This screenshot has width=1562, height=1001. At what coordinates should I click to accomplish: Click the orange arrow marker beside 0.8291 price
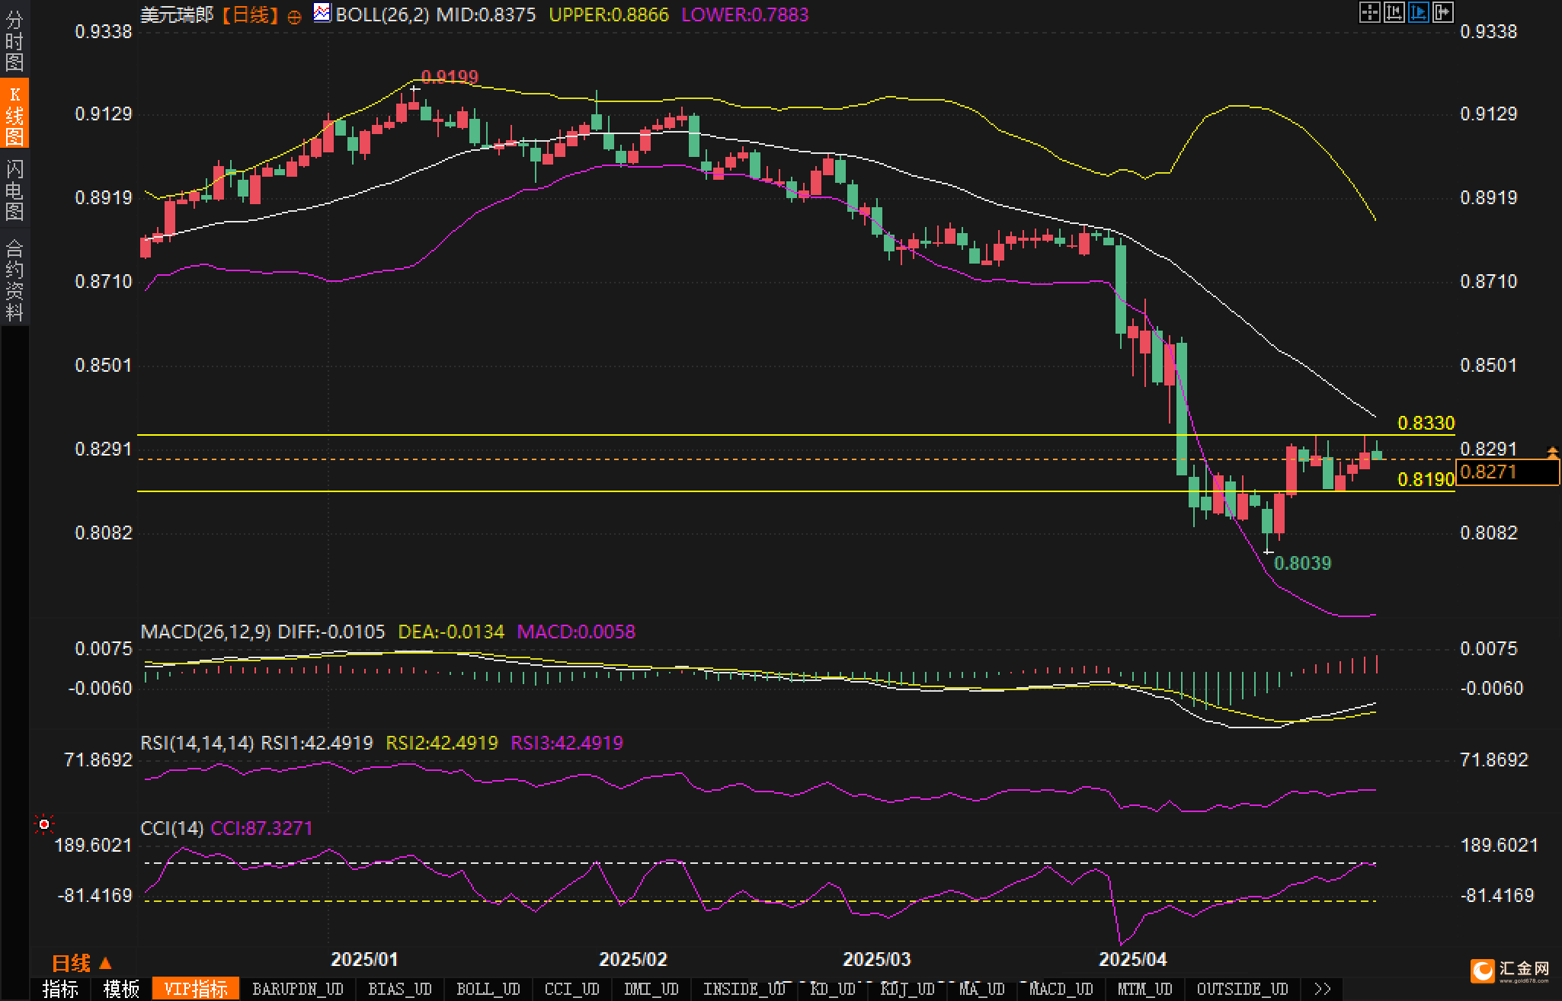pos(1552,453)
